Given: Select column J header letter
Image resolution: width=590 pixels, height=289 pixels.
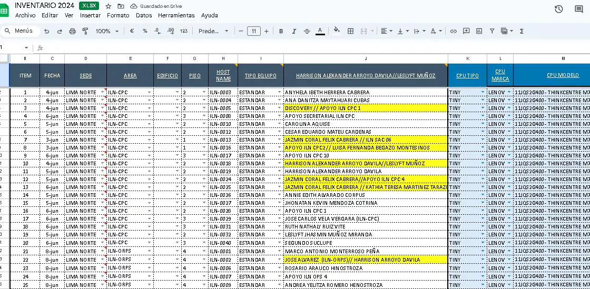Looking at the screenshot, I should tap(366, 58).
